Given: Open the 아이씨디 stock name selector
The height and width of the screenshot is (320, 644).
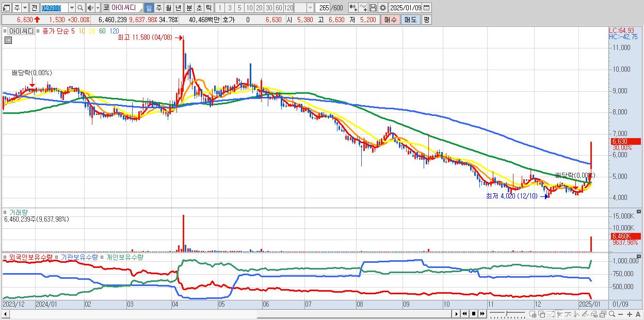Looking at the screenshot, I should [x=127, y=8].
